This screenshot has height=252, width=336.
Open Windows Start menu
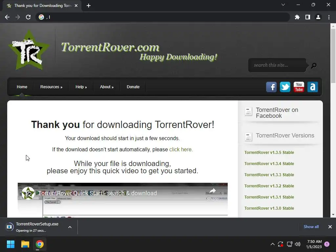click(x=10, y=244)
